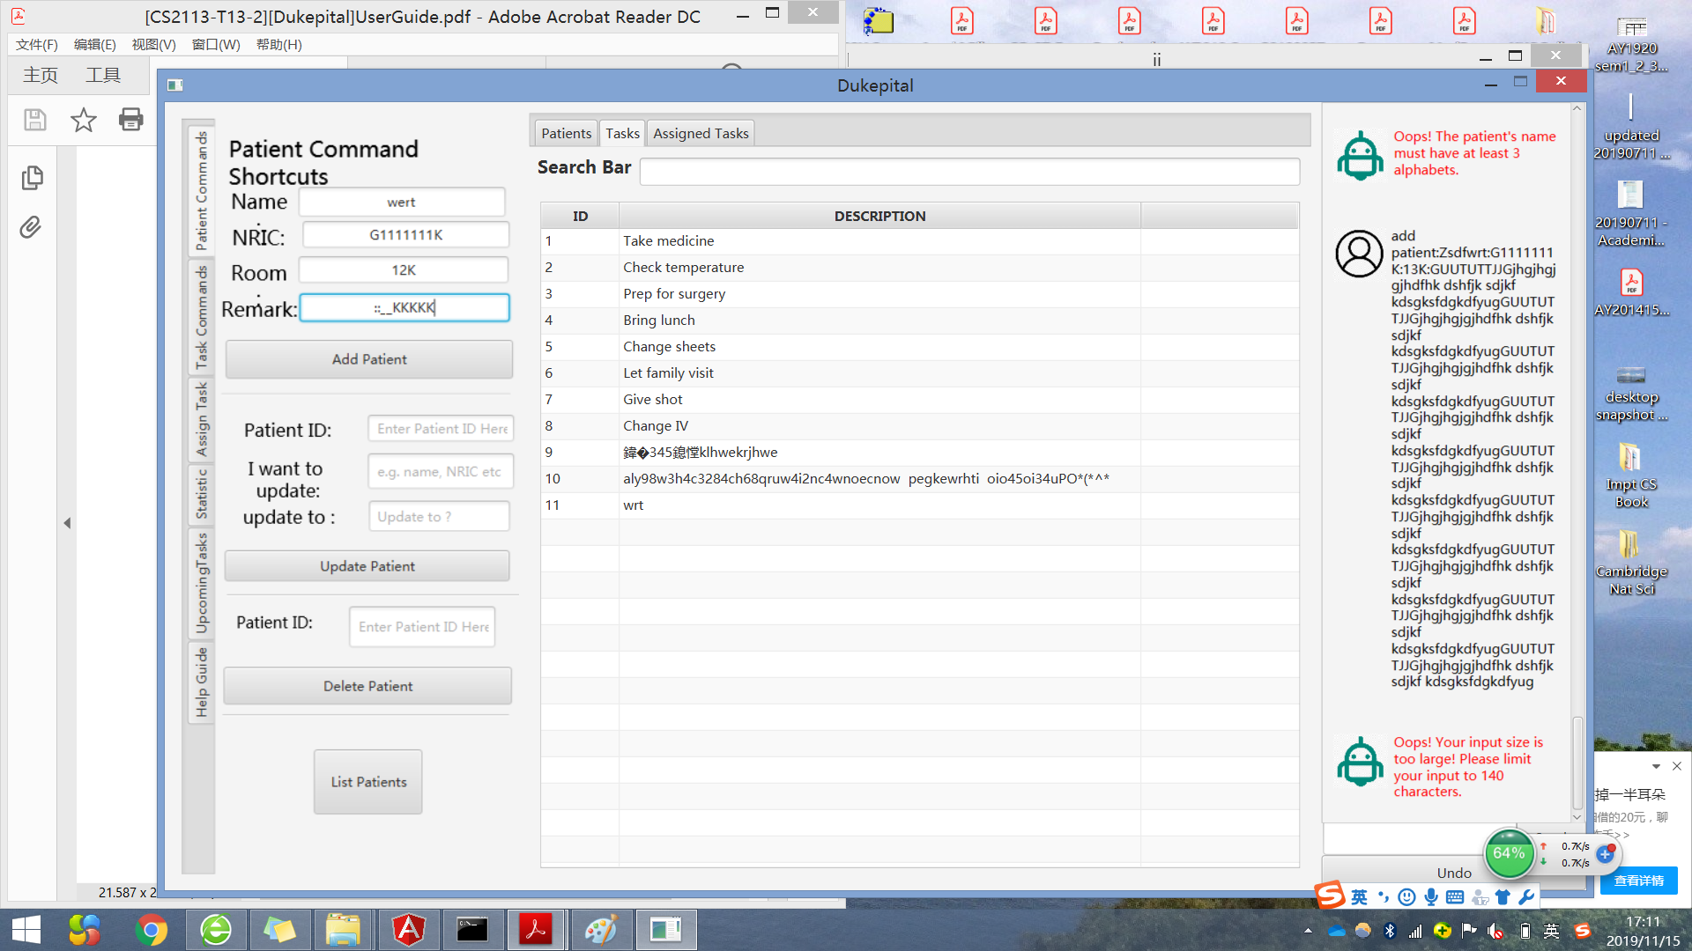Switch to the Tasks tab

pos(622,133)
